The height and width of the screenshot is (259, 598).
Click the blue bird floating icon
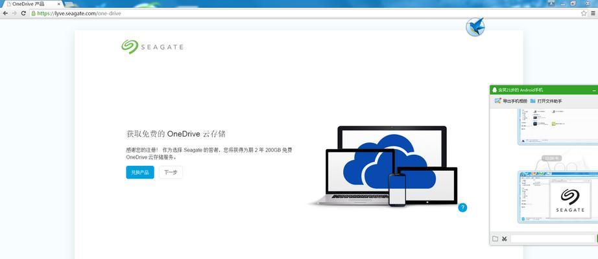click(x=475, y=27)
